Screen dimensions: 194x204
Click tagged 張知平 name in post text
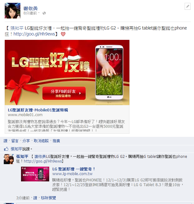(x=17, y=28)
